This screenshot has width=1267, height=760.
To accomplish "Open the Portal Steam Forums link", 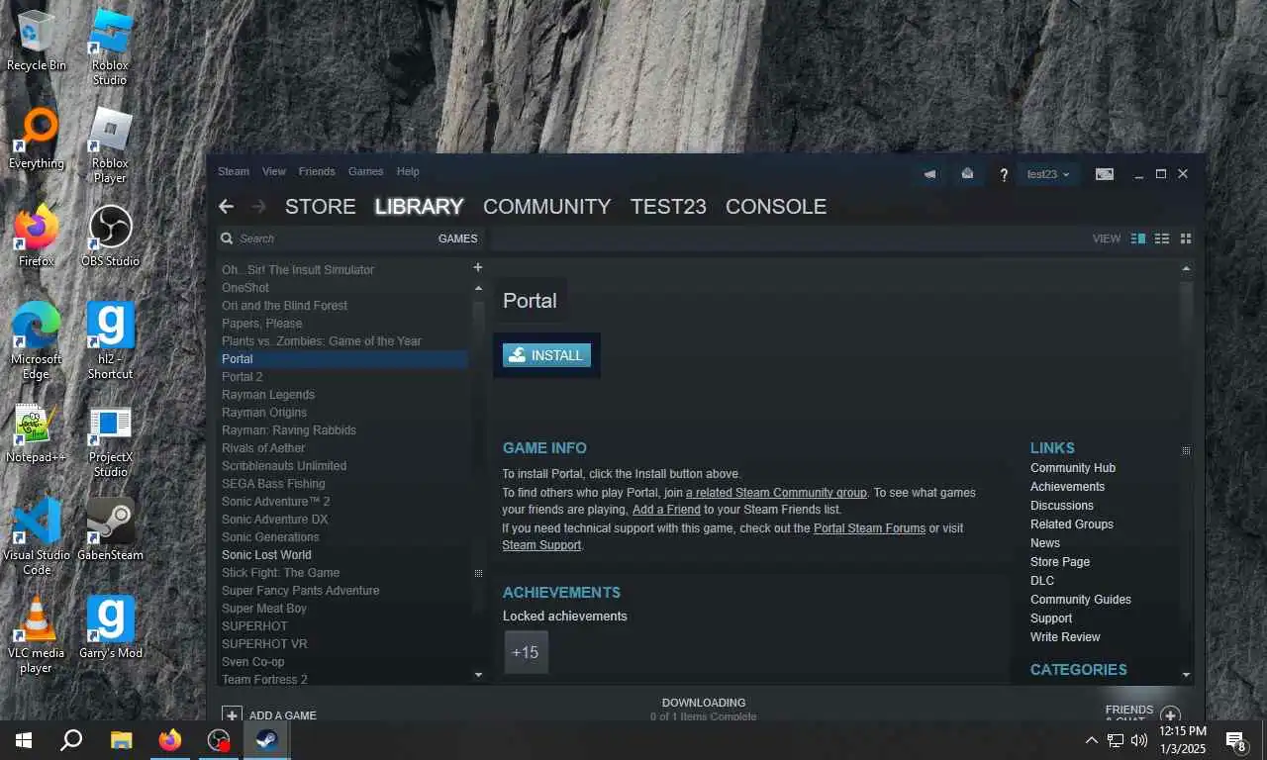I will pyautogui.click(x=869, y=528).
